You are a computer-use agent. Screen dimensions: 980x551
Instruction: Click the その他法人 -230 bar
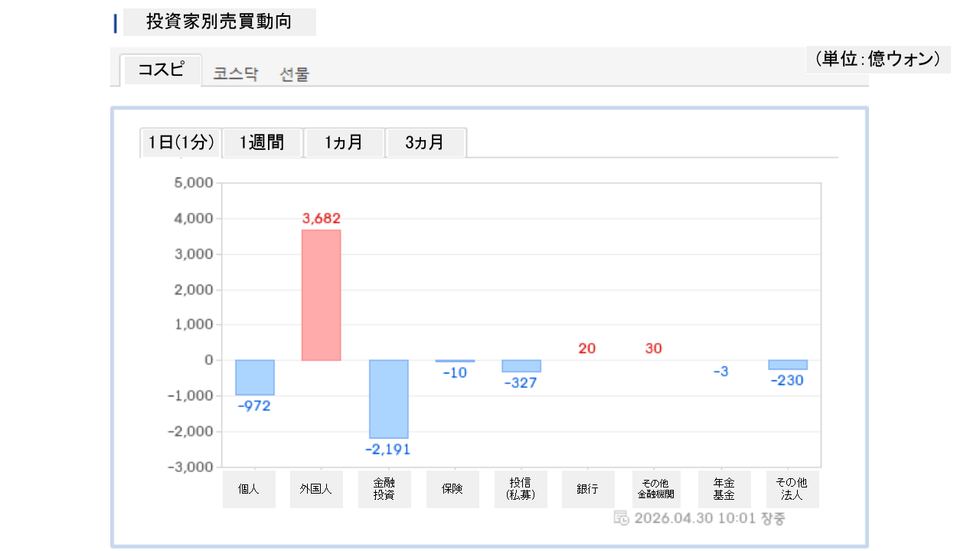(x=788, y=364)
